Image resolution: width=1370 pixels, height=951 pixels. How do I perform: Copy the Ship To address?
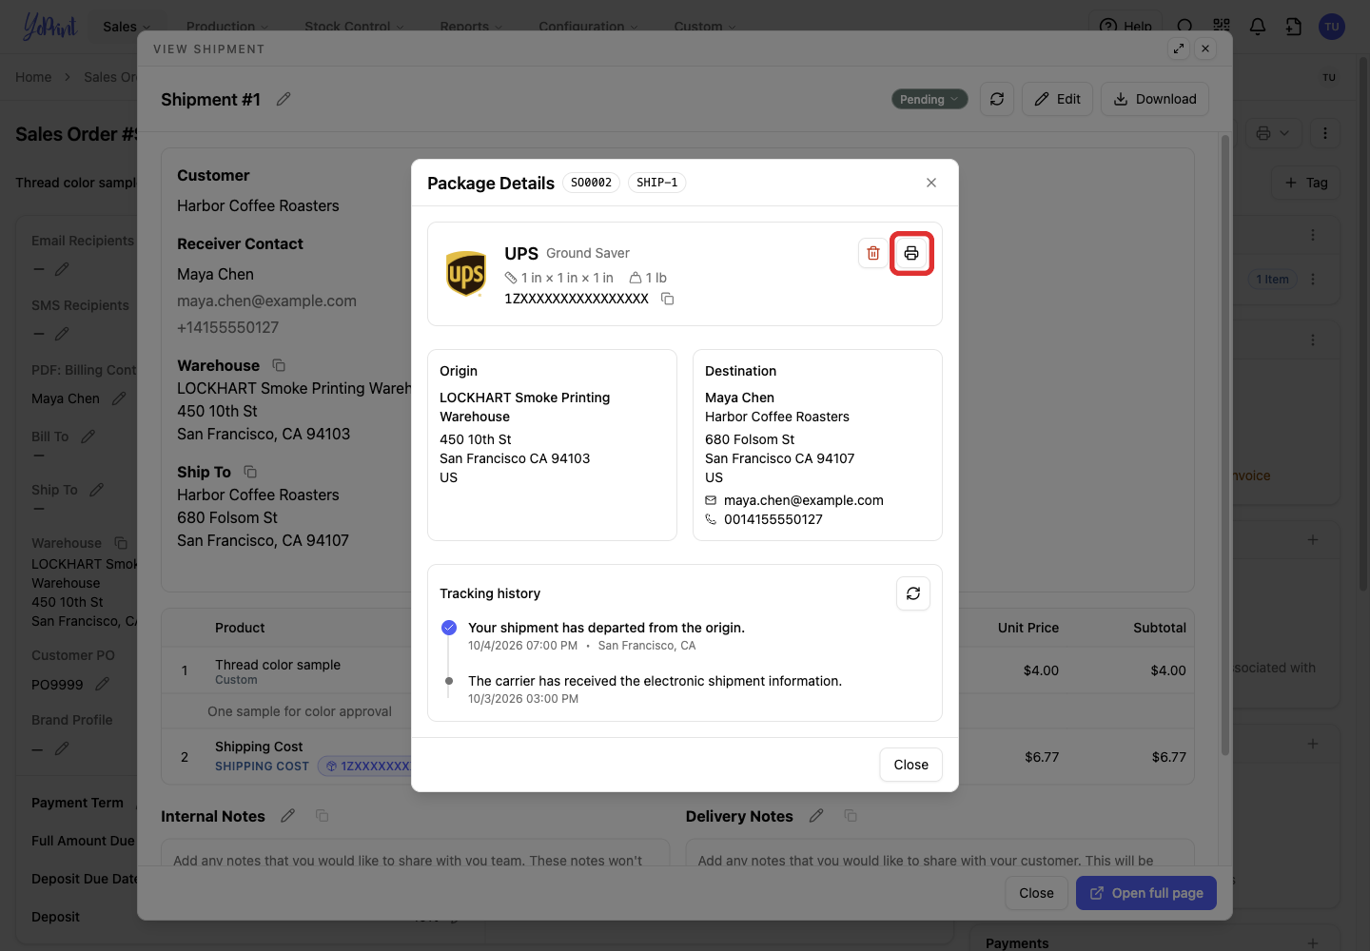tap(250, 472)
